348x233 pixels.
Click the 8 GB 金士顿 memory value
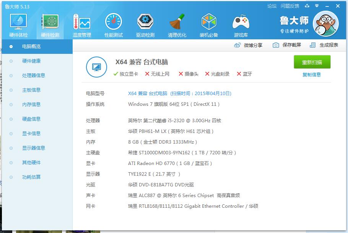[x=163, y=142]
